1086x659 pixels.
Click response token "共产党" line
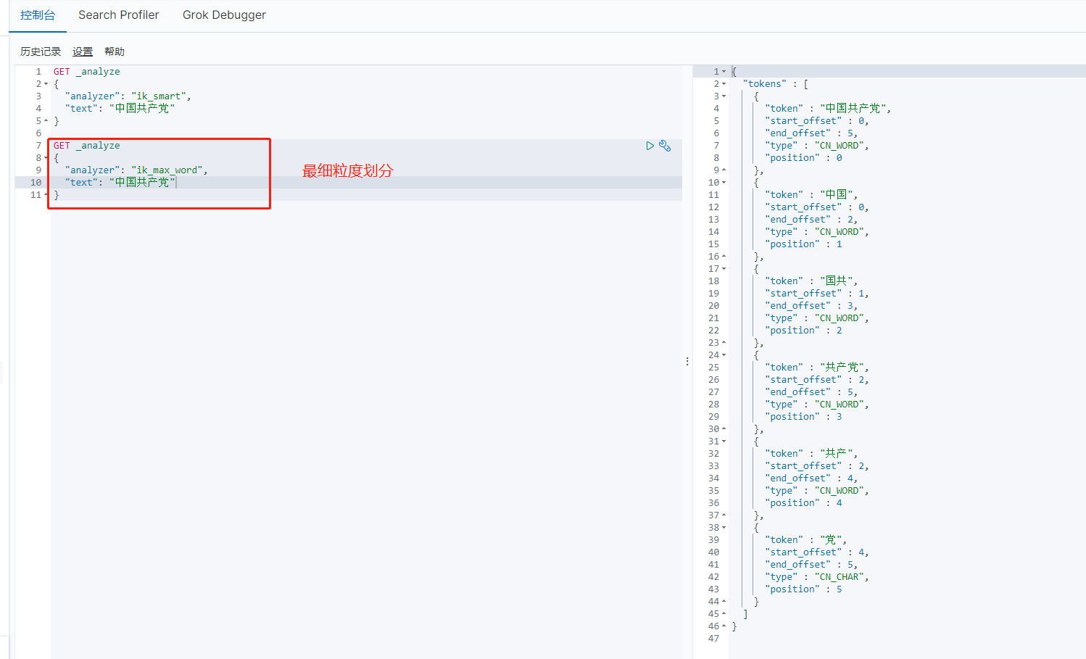coord(817,368)
